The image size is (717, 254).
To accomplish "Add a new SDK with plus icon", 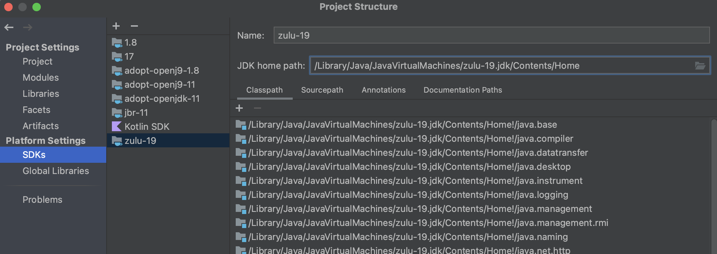I will tap(116, 26).
